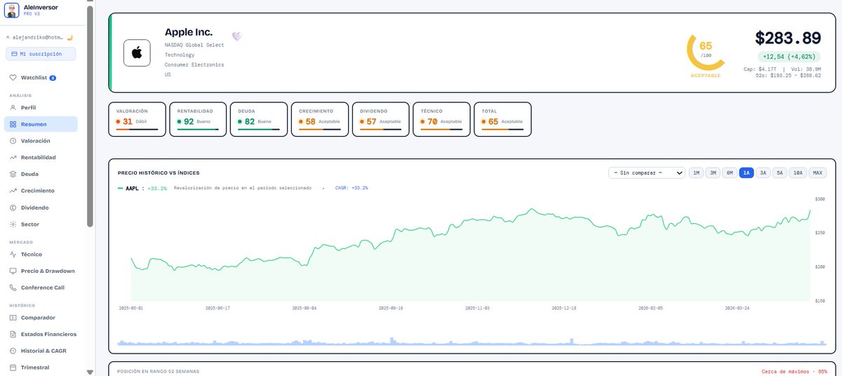
Task: Click the green AAPL legend marker
Action: pyautogui.click(x=120, y=188)
